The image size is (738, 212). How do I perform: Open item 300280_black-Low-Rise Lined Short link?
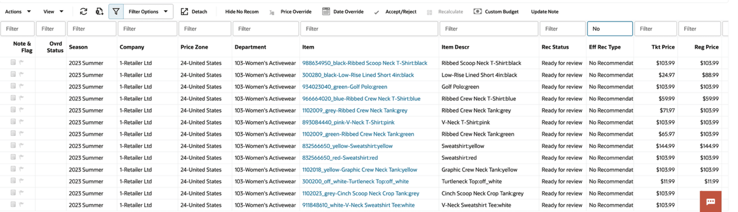358,75
